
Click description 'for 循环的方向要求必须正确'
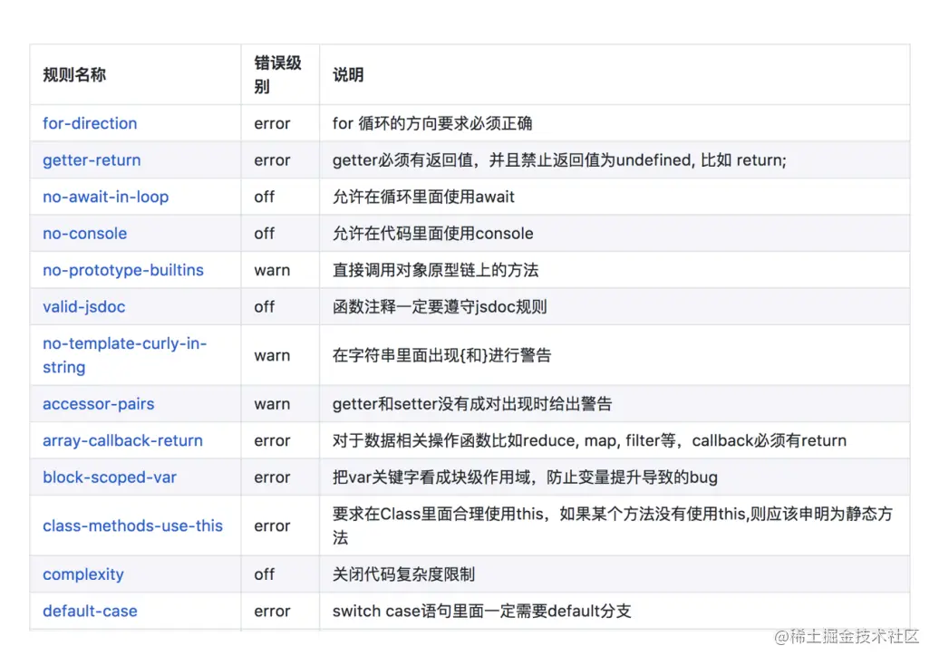click(x=432, y=123)
